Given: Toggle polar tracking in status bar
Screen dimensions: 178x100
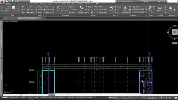Looking at the screenshot, I should (x=129, y=98).
